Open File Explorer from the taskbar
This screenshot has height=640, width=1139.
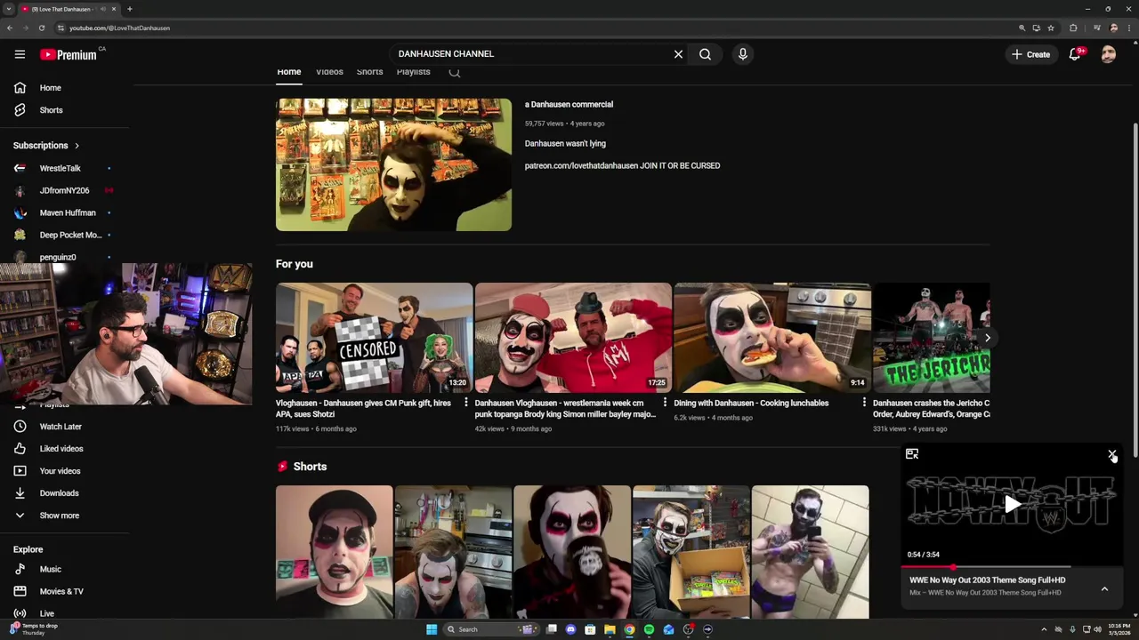tap(610, 629)
